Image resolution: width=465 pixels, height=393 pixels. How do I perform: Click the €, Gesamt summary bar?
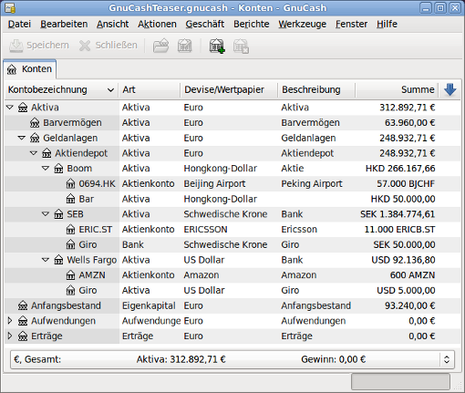tap(232, 359)
